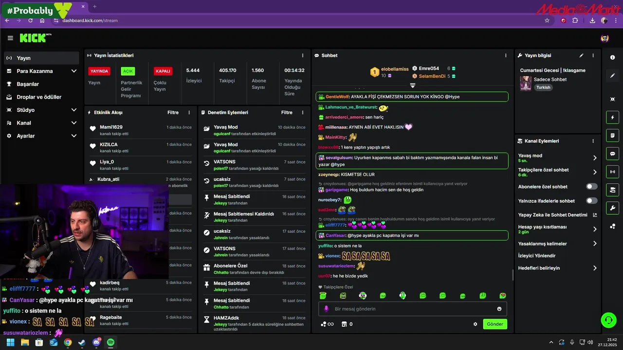Open Sohbet panel three-dot menu

point(506,55)
